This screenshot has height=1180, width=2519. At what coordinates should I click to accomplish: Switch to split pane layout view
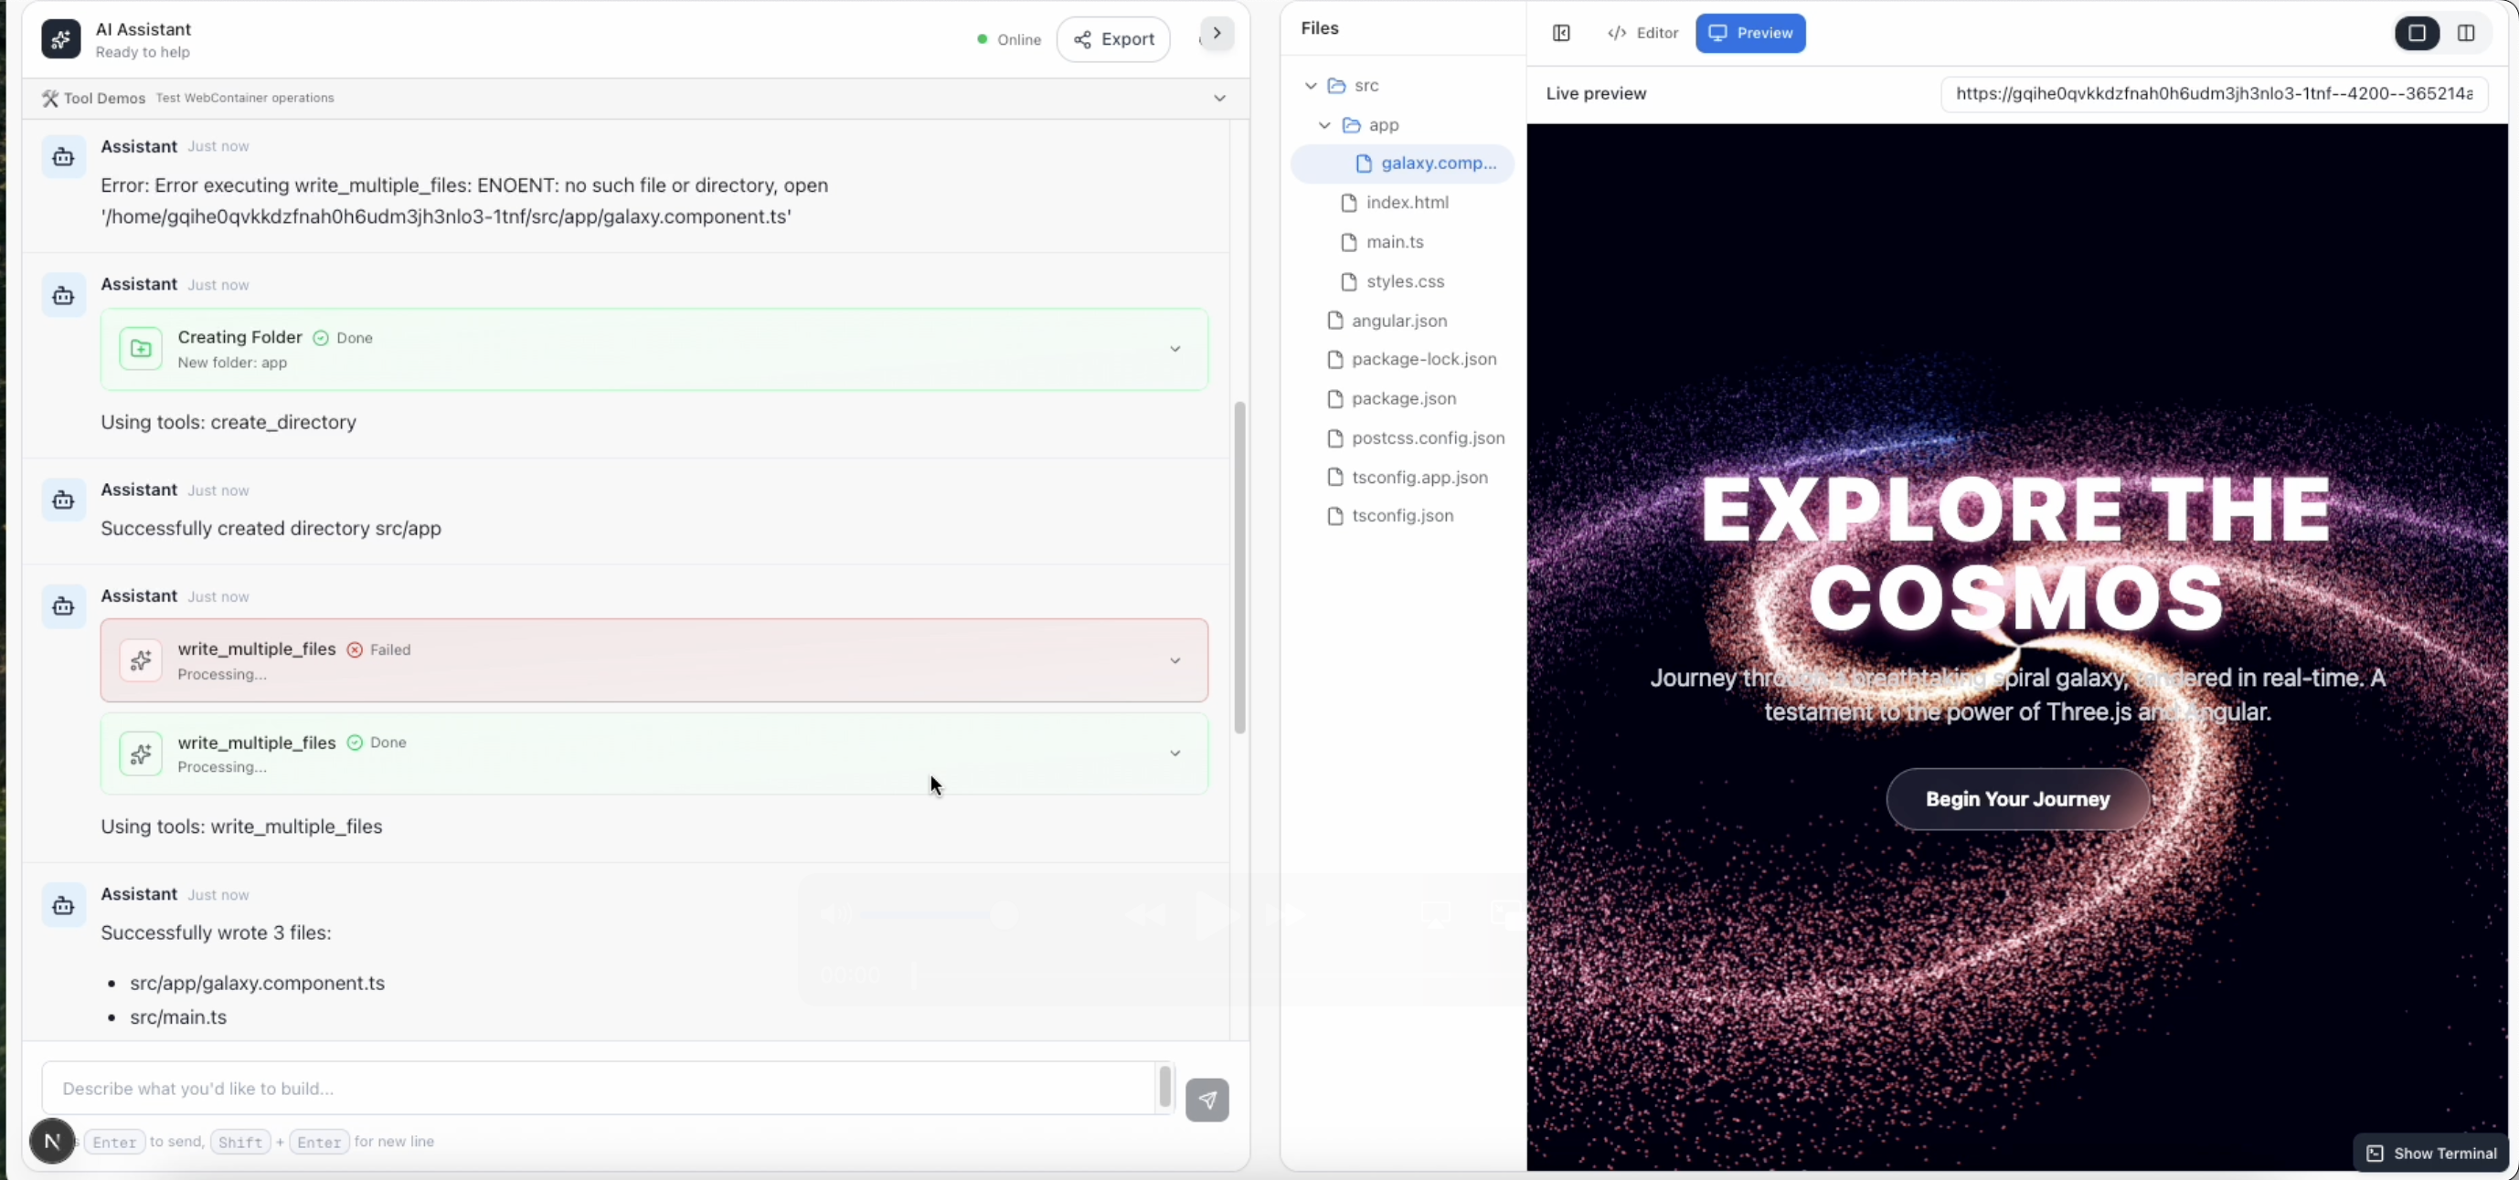[2465, 33]
